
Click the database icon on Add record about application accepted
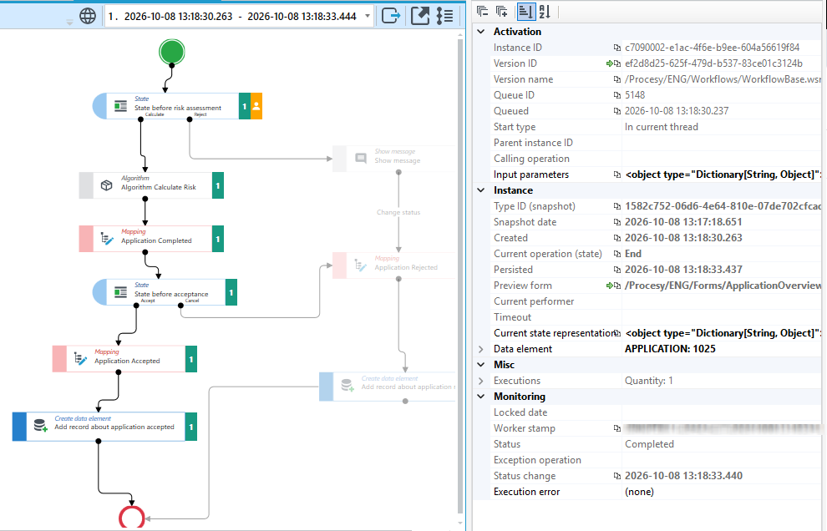[40, 426]
